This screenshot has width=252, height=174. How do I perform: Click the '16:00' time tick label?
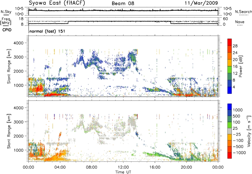[x=155, y=167]
